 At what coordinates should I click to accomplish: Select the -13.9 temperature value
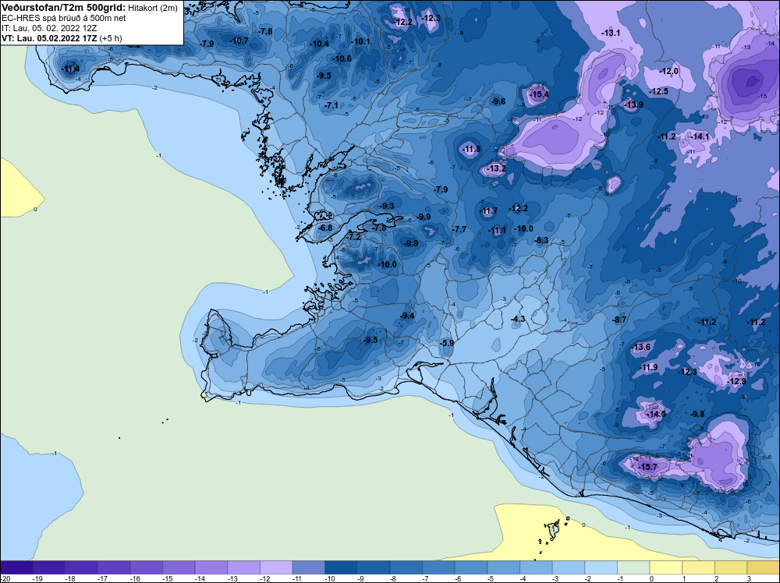(x=633, y=104)
